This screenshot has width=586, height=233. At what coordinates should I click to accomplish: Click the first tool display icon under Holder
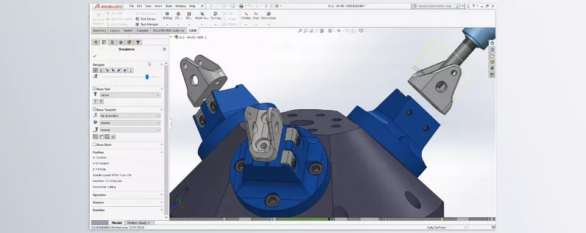coord(95,102)
